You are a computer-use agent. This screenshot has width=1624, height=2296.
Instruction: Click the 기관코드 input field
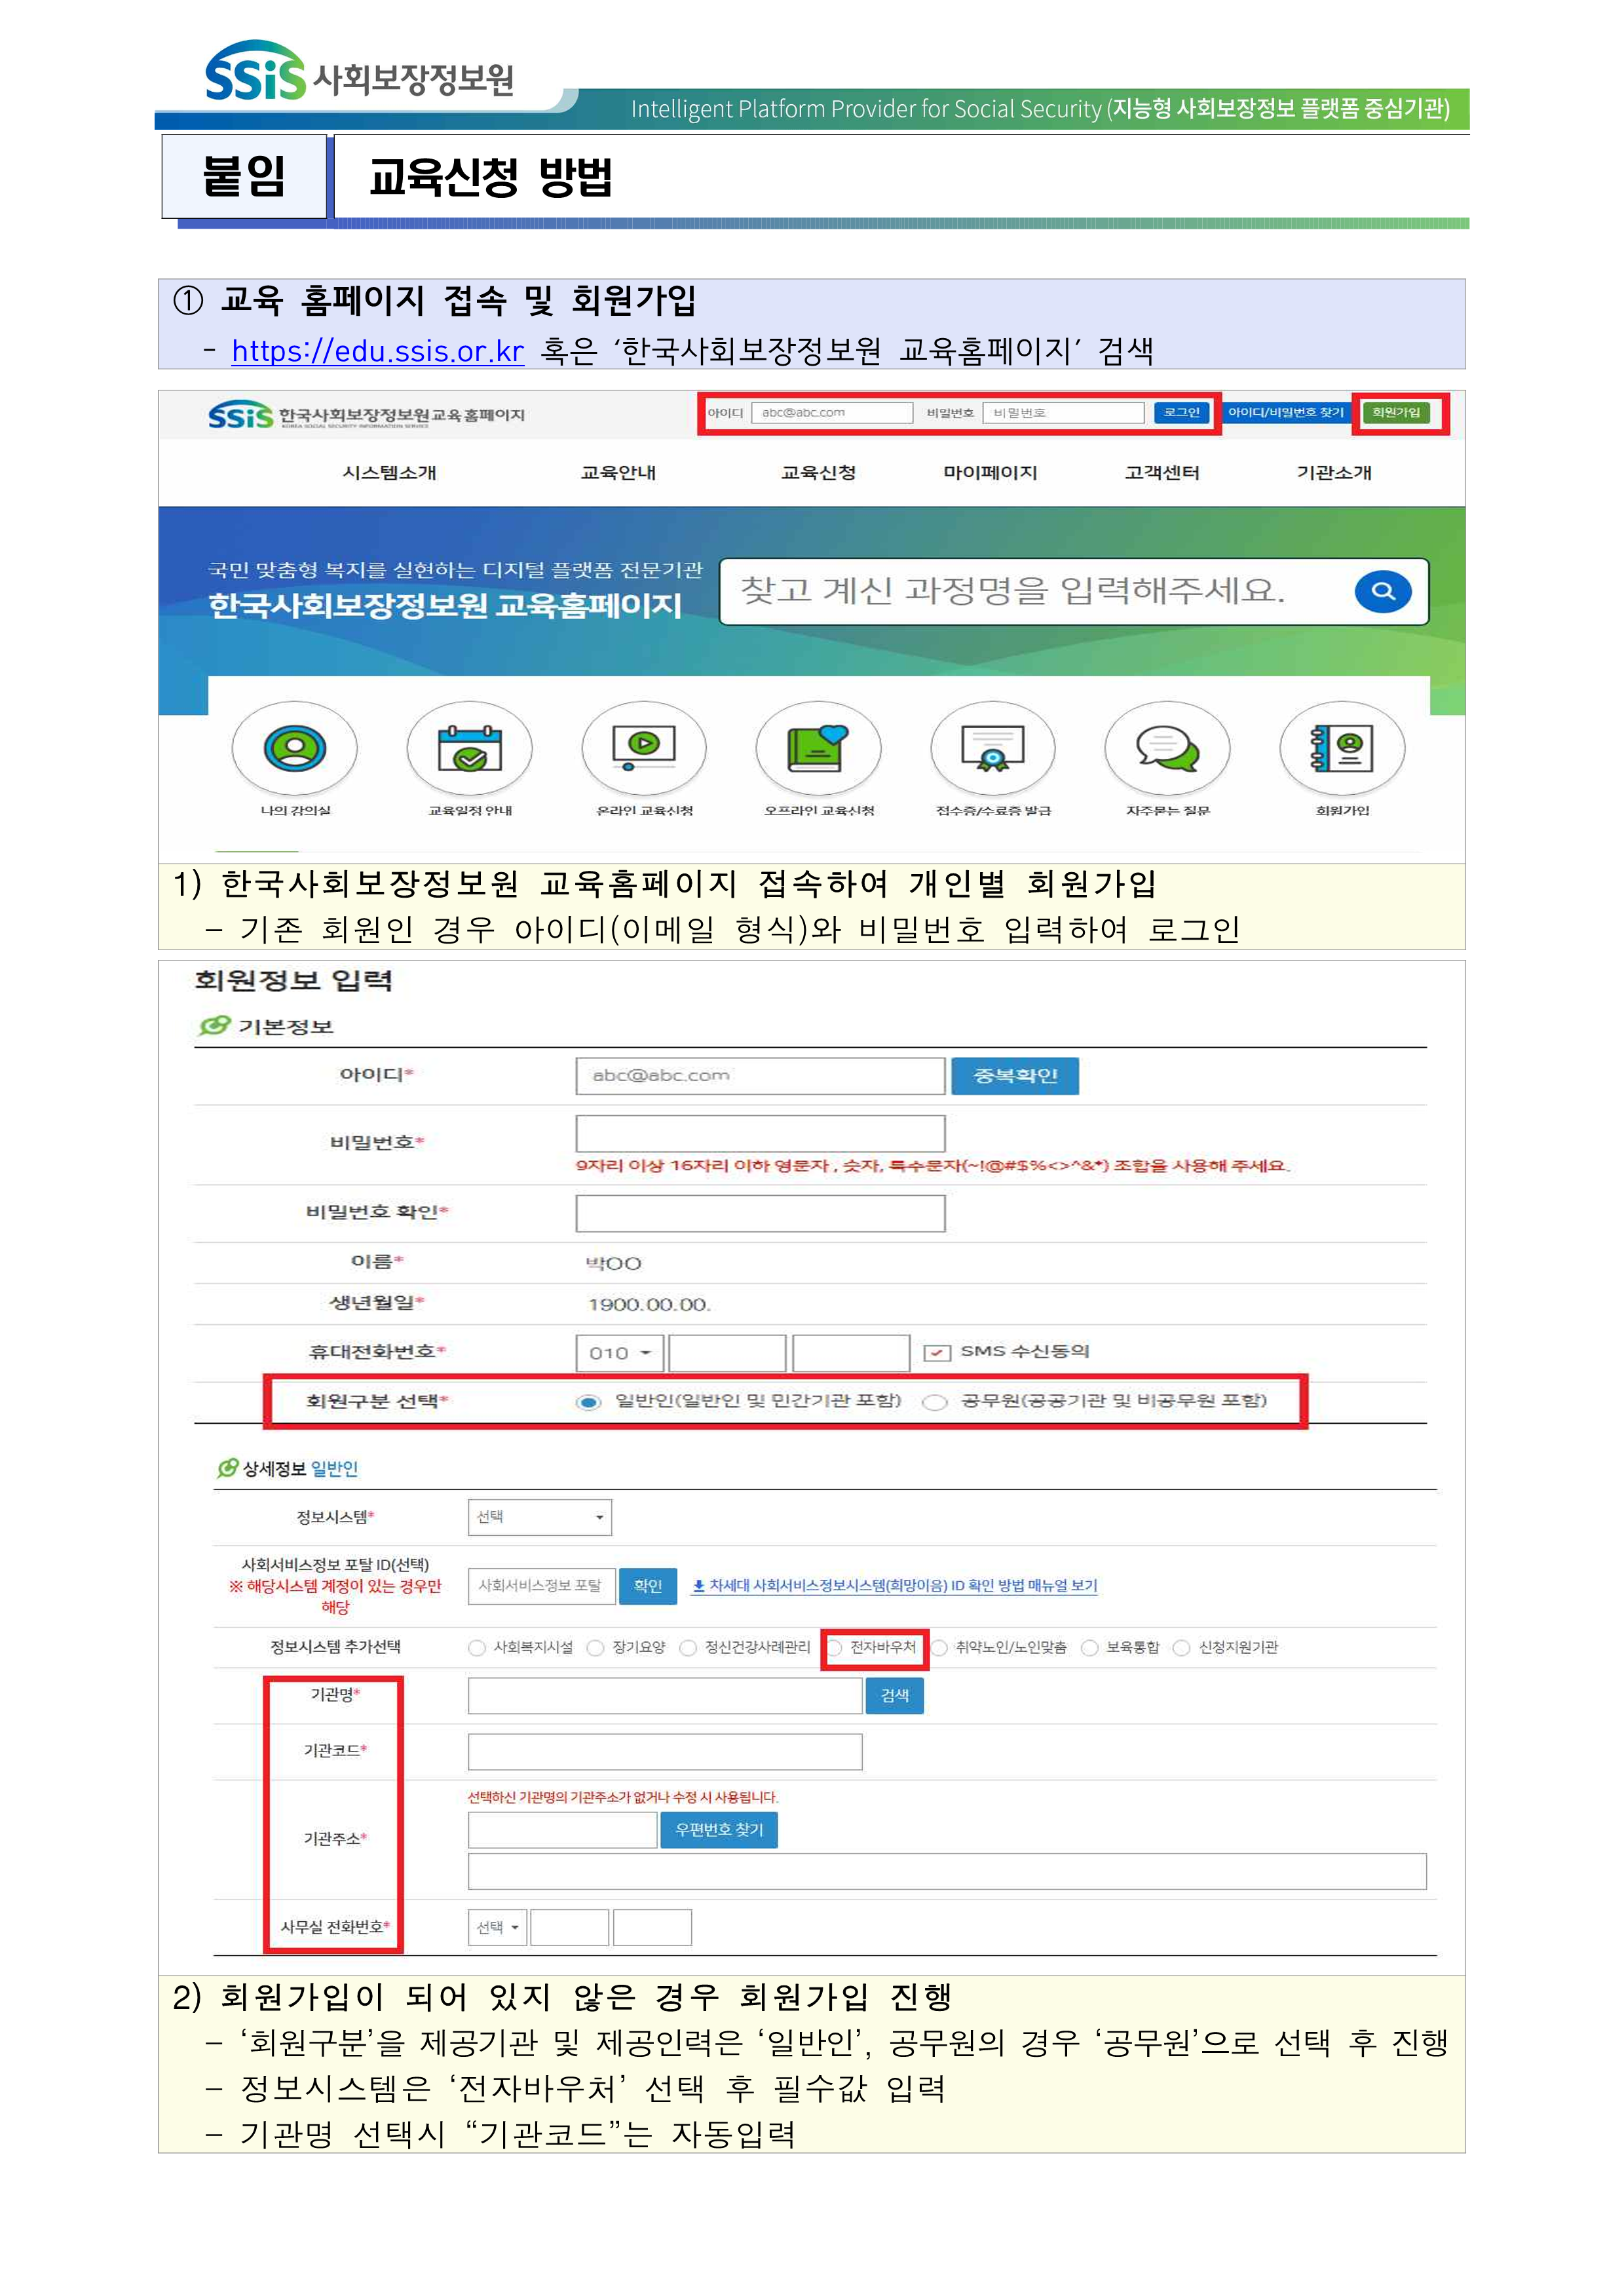click(665, 1752)
